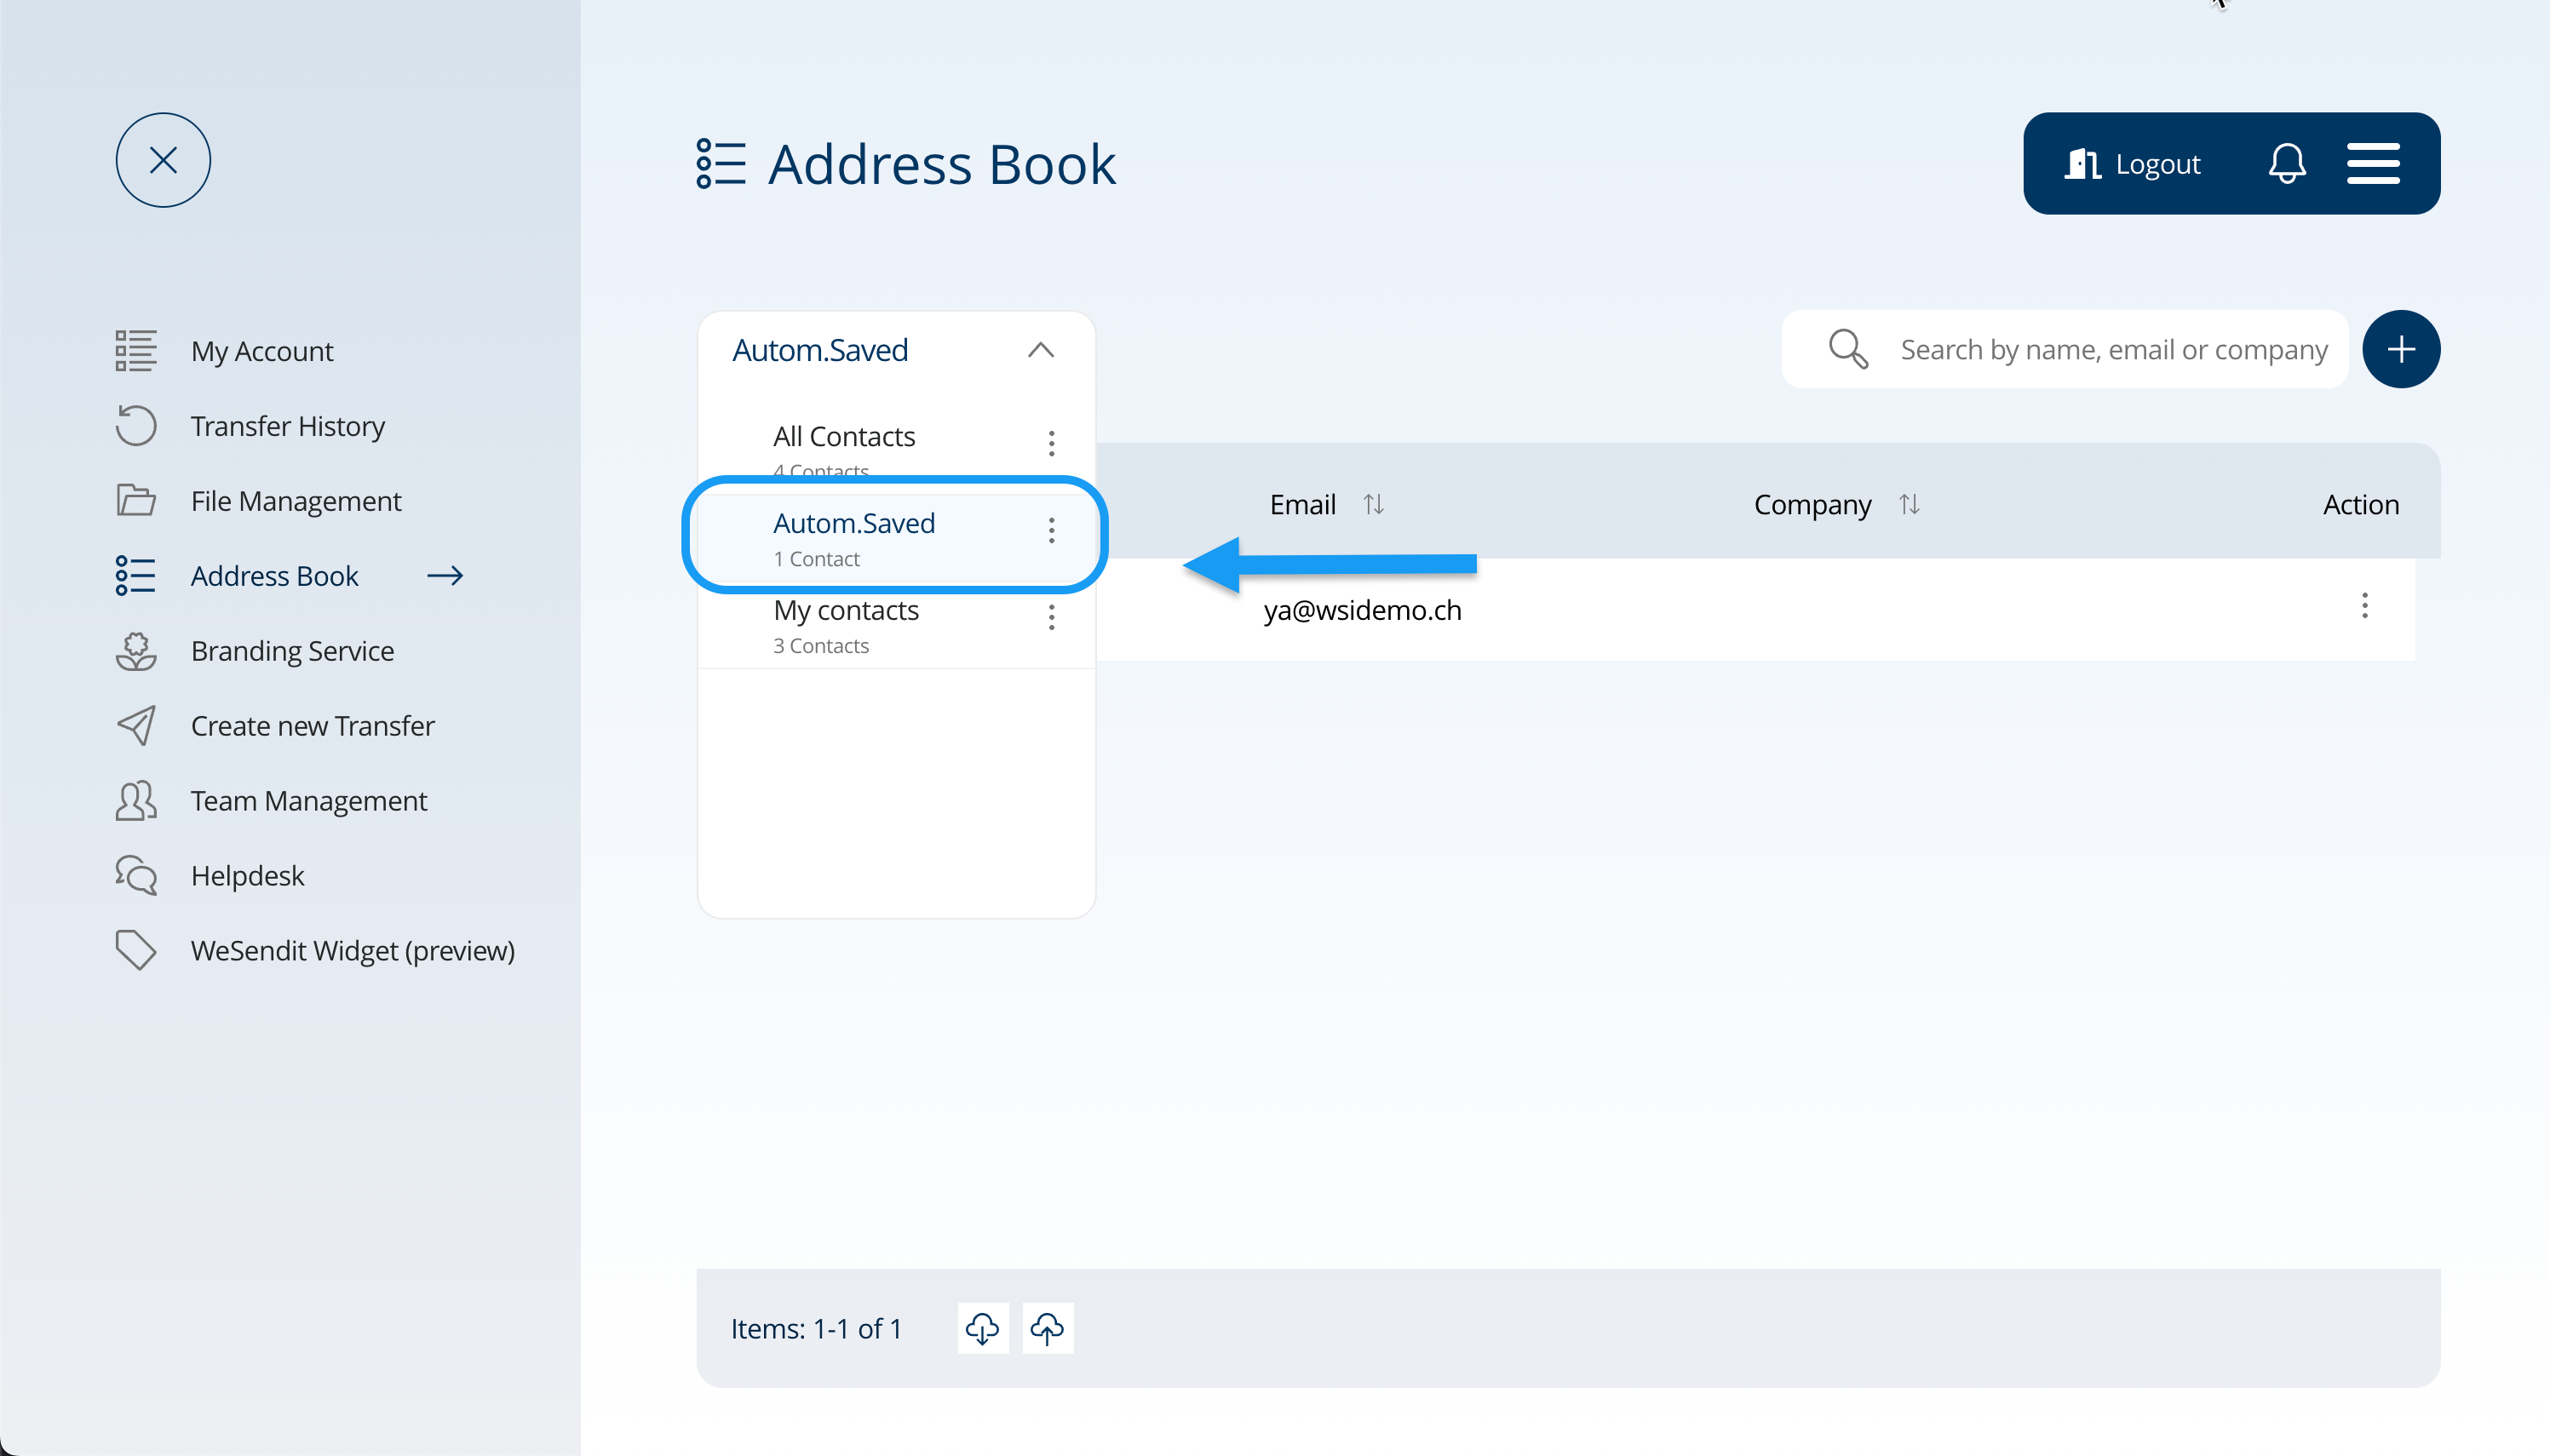Sort contacts by Company column

coord(1909,505)
